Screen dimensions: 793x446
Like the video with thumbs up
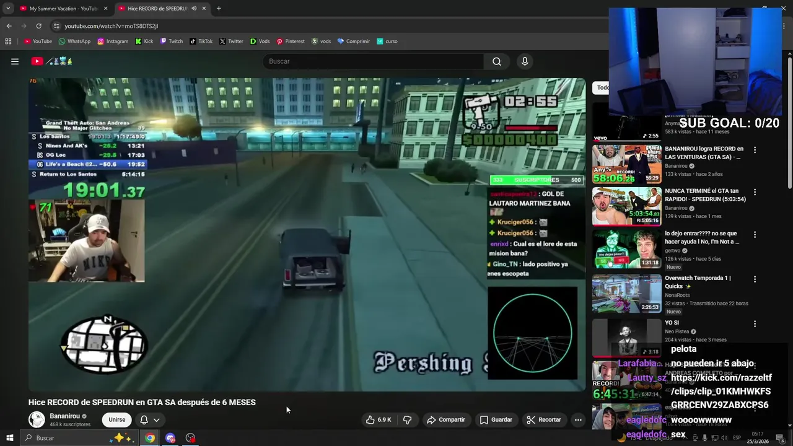pyautogui.click(x=378, y=419)
